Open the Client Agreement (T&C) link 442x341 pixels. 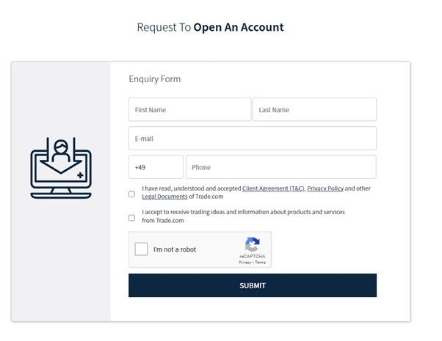pyautogui.click(x=273, y=188)
